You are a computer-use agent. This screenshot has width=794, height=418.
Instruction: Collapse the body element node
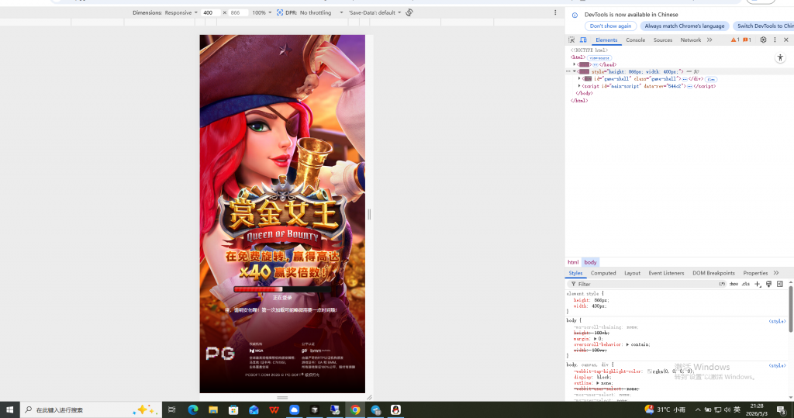click(575, 72)
